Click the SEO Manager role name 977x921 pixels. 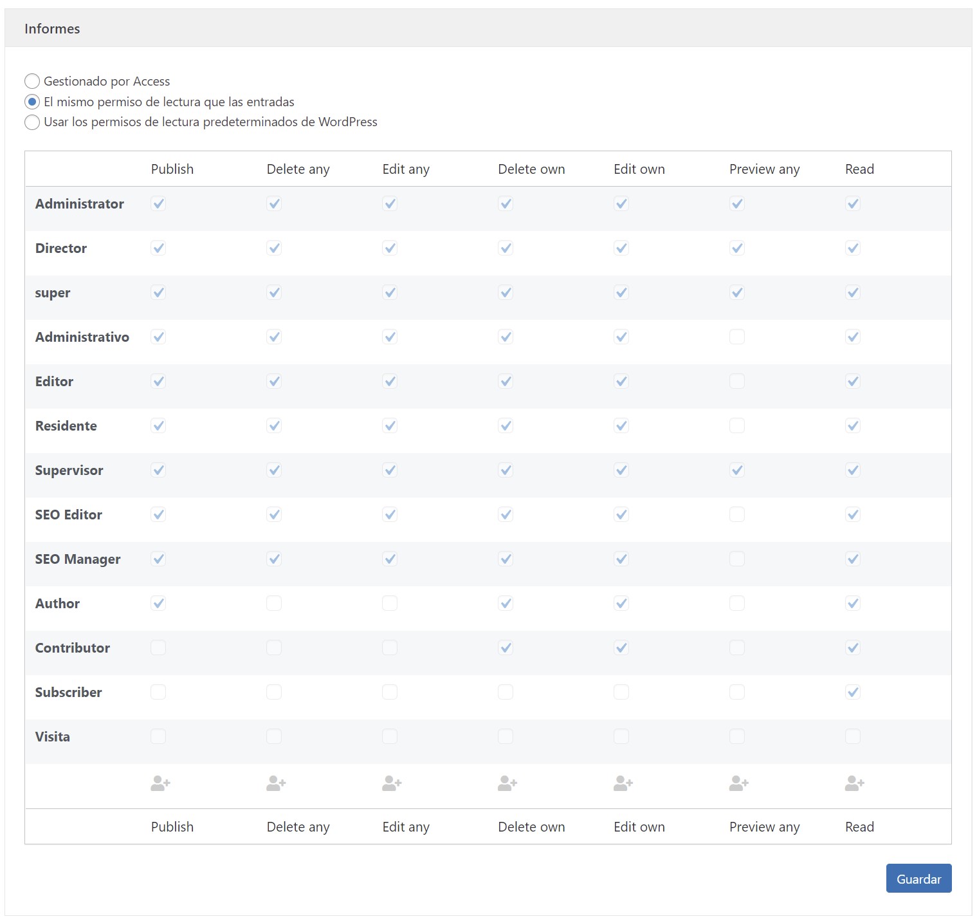click(78, 559)
